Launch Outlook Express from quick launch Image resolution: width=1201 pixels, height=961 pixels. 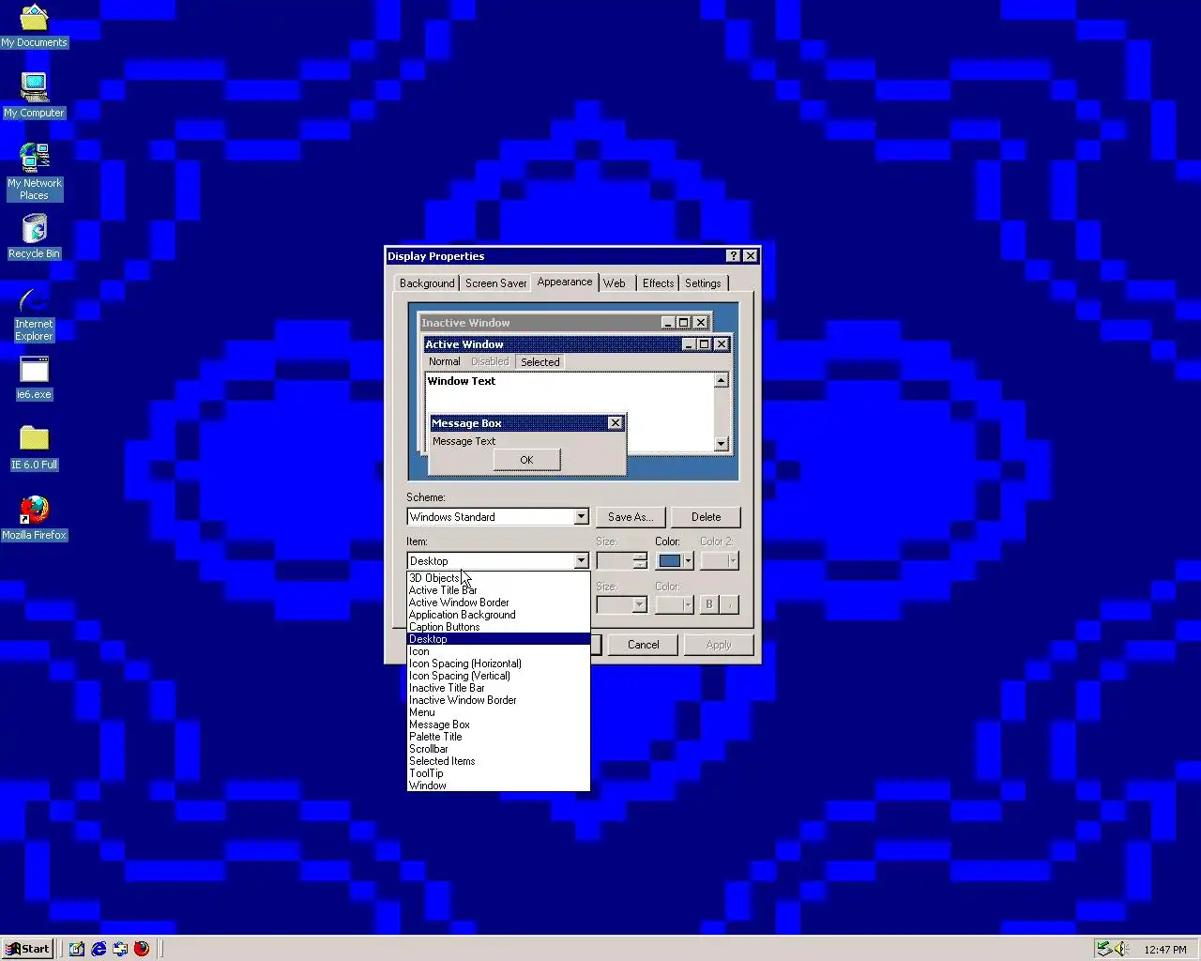[x=120, y=949]
